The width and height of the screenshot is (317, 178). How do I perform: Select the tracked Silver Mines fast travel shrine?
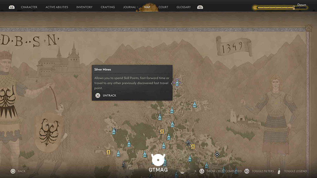177,83
